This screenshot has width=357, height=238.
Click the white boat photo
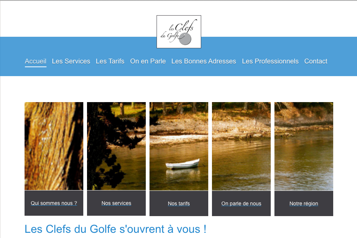tap(179, 146)
